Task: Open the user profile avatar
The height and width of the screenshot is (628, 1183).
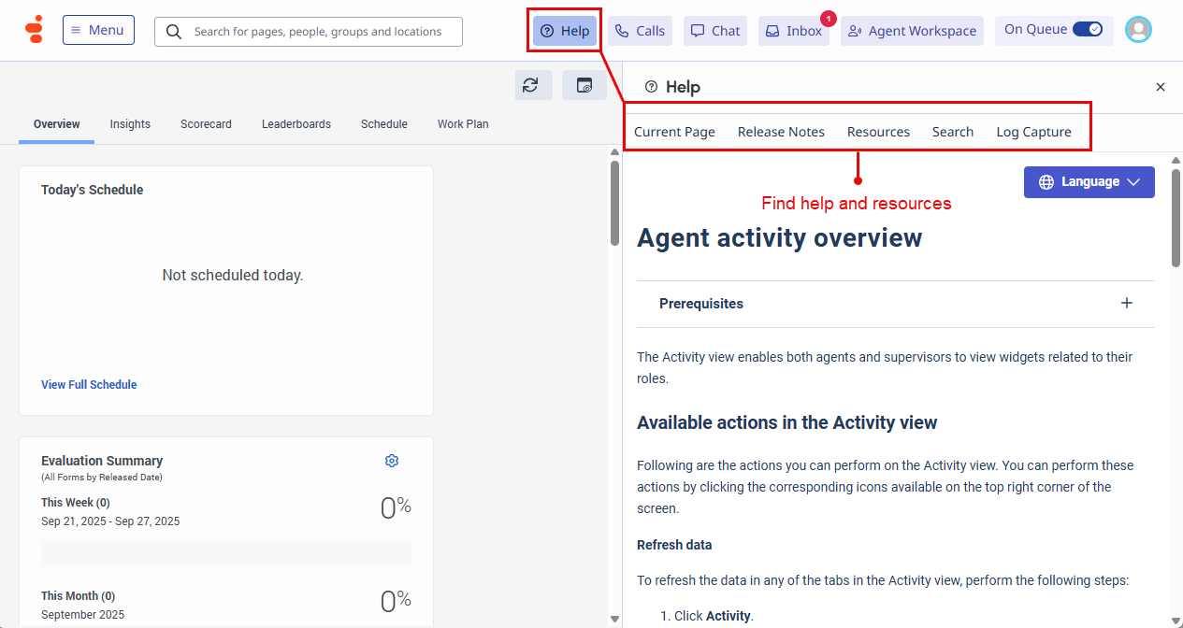Action: [1138, 30]
